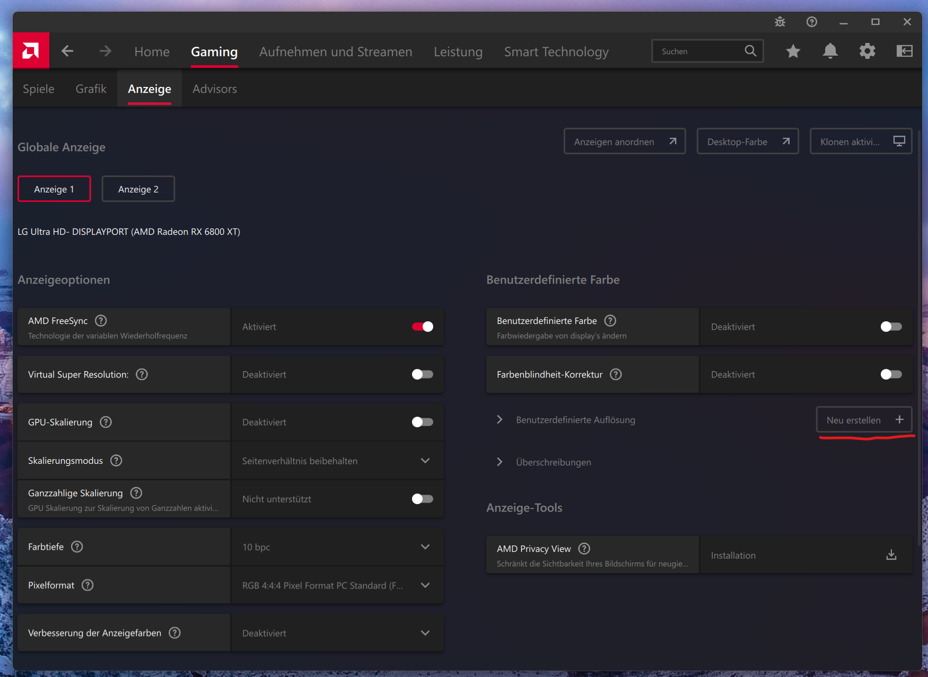Click the AMD Privacy View download icon

891,555
